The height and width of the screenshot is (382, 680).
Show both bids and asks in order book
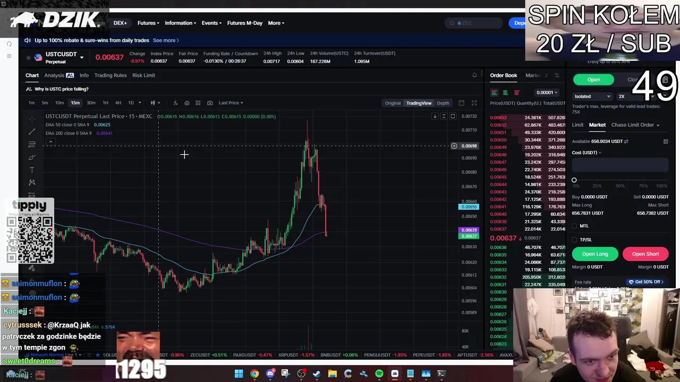click(494, 92)
